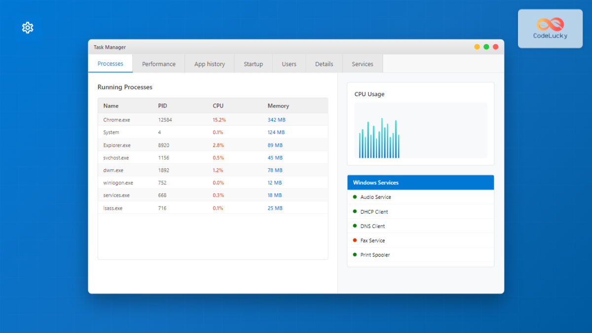Open the Details tab
The image size is (592, 333).
tap(324, 64)
